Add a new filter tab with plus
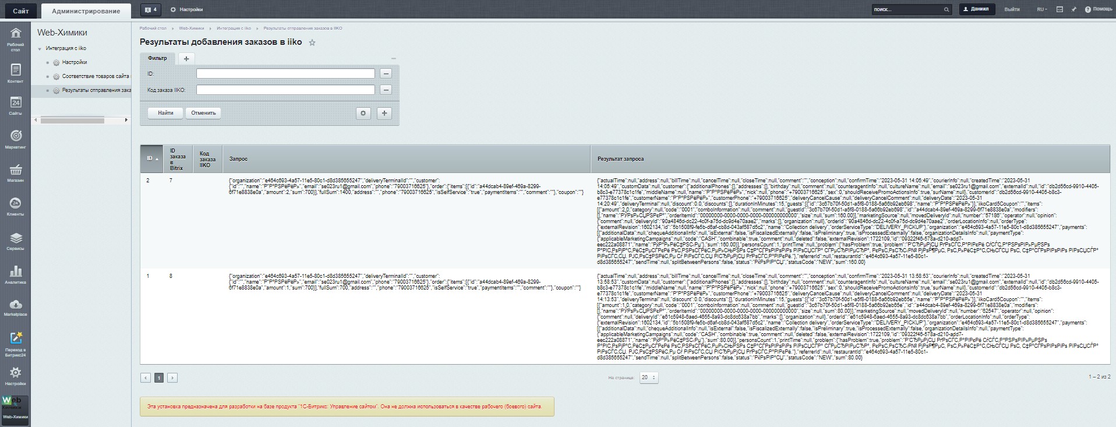 pos(186,58)
